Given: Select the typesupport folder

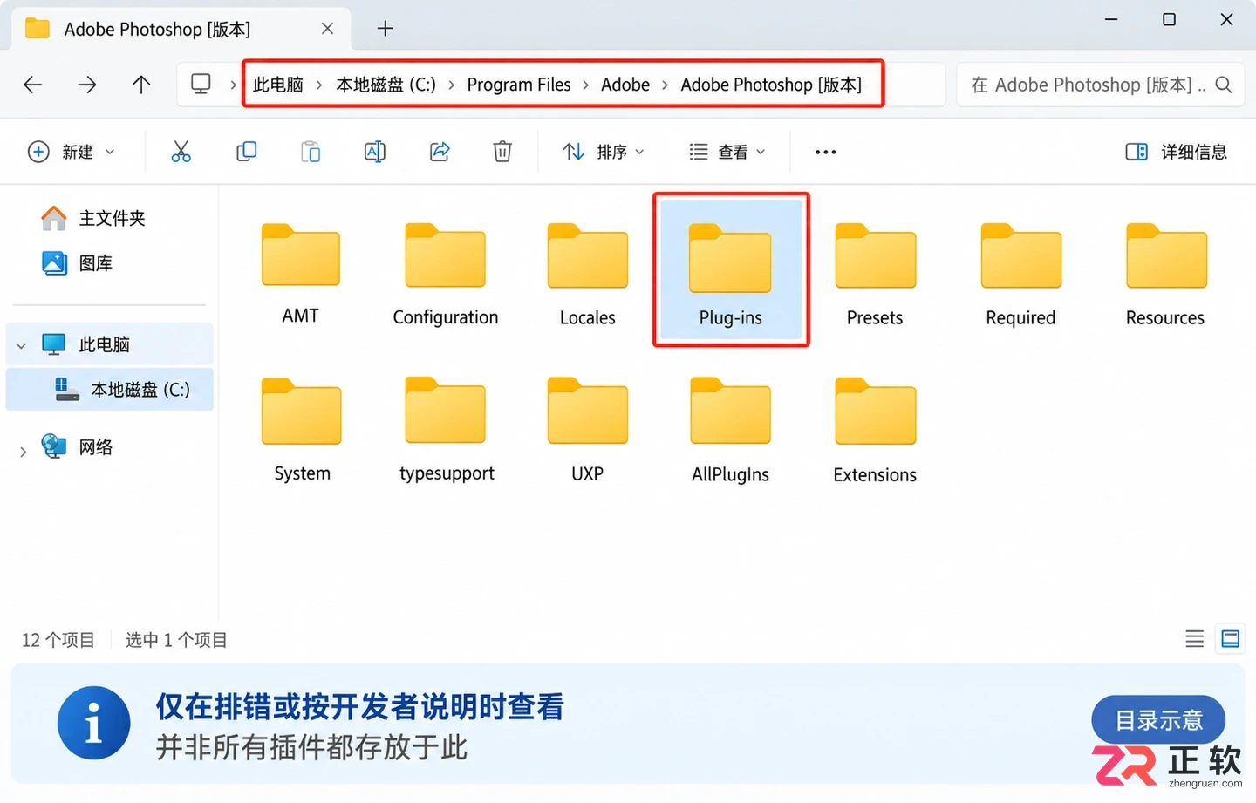Looking at the screenshot, I should (x=447, y=429).
